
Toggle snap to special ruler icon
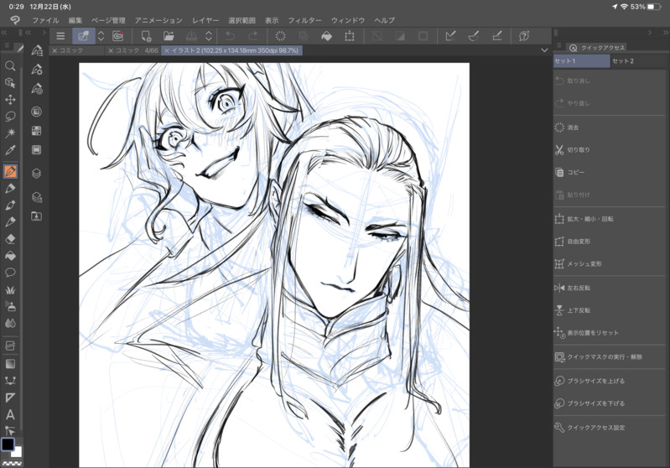tap(474, 36)
